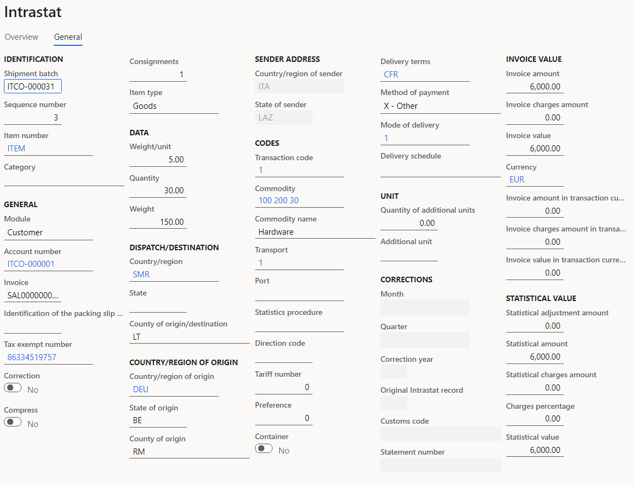634x485 pixels.
Task: Expand the Module combo box showing Customer
Action: click(48, 233)
